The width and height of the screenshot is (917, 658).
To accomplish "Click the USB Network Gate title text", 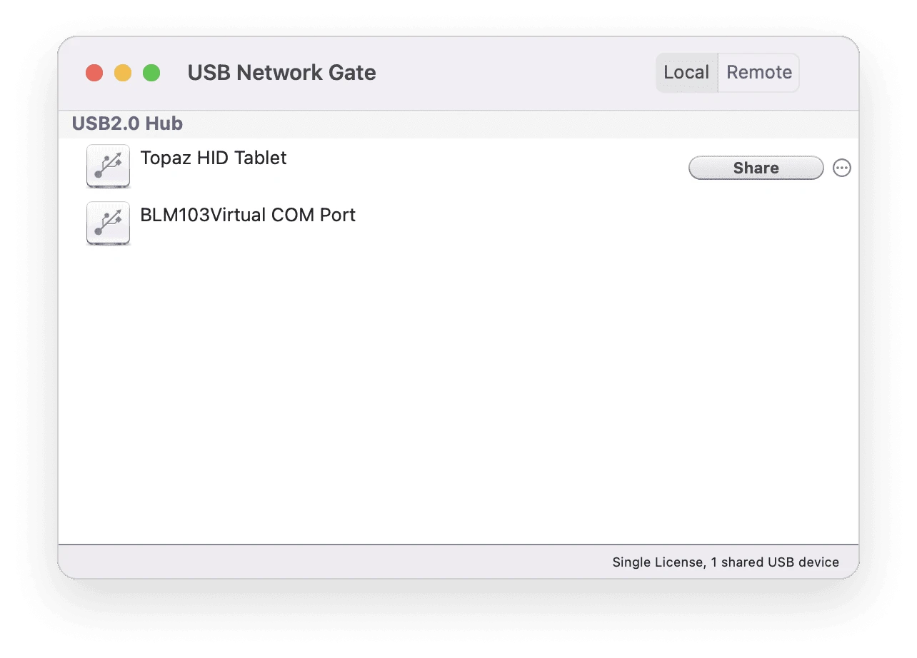I will click(281, 72).
